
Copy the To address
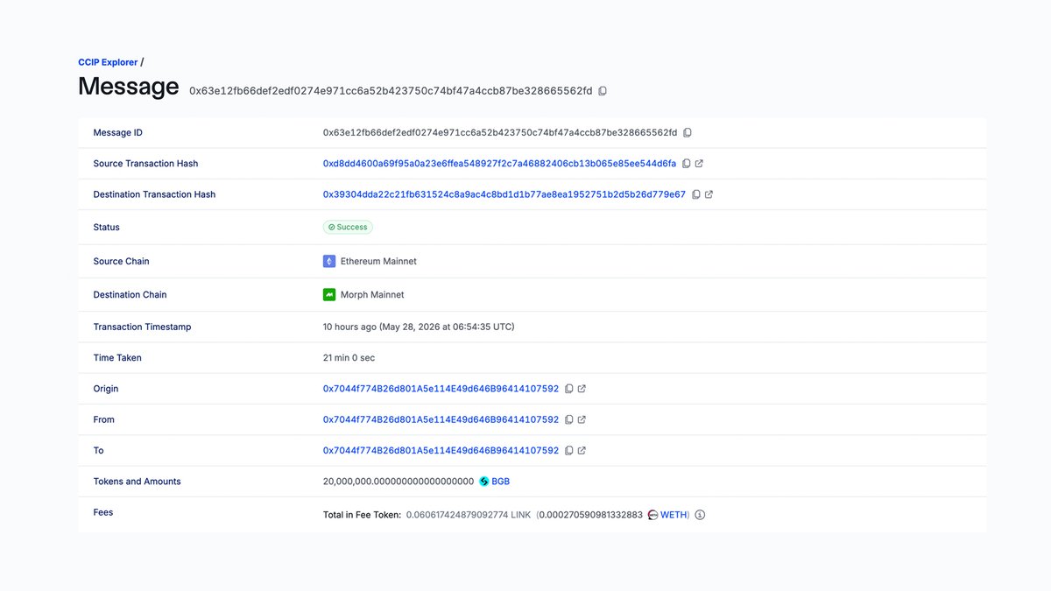(569, 450)
